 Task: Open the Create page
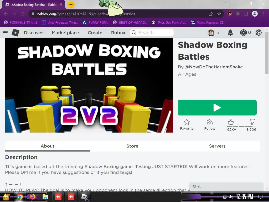pos(95,33)
